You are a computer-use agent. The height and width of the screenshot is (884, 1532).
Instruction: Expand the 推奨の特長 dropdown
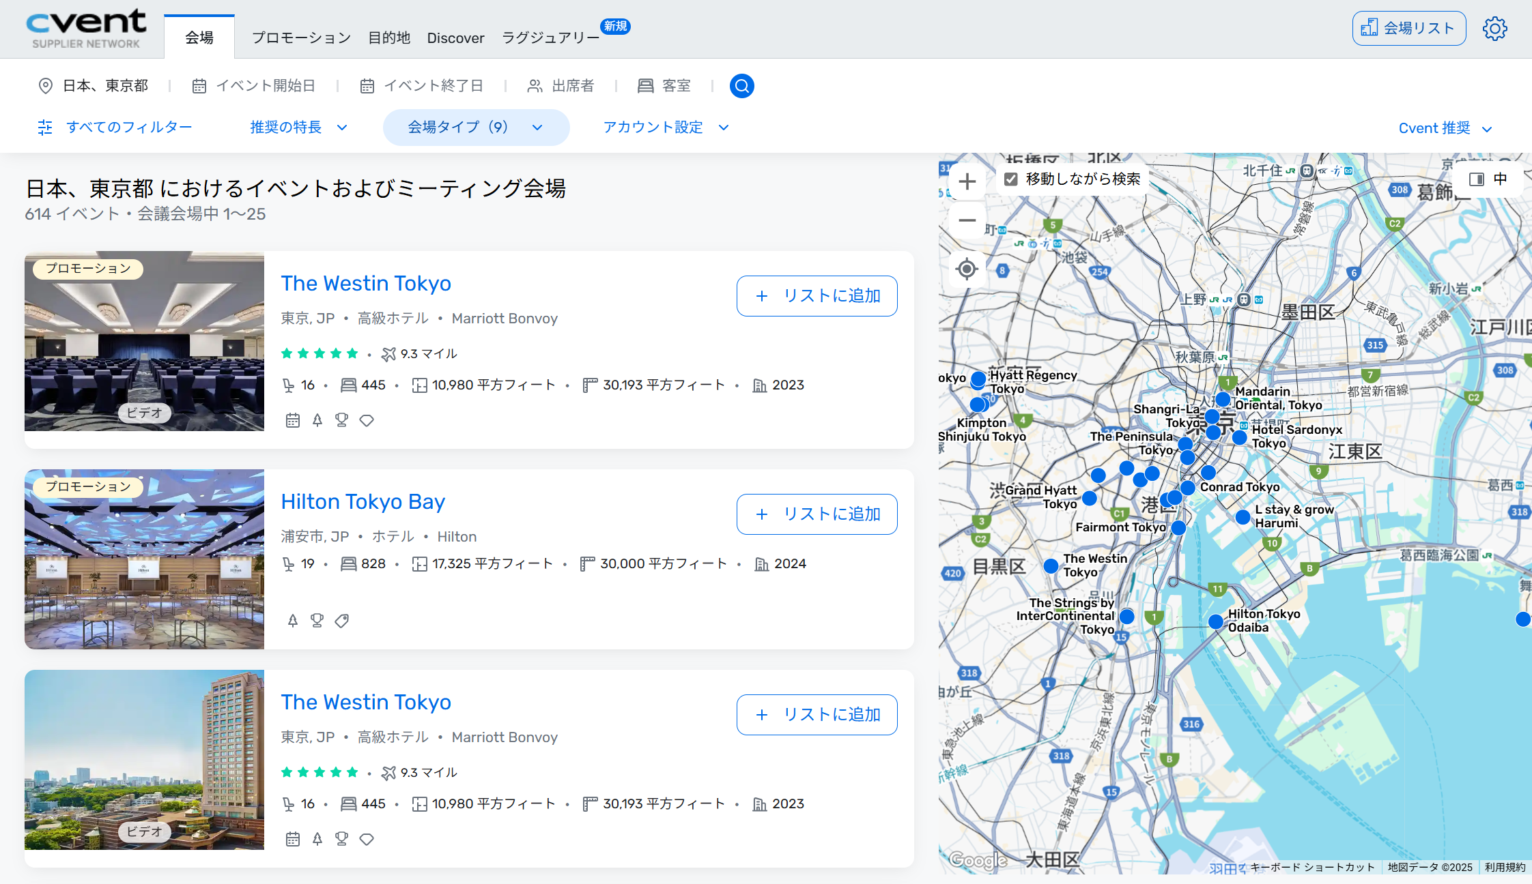tap(299, 128)
